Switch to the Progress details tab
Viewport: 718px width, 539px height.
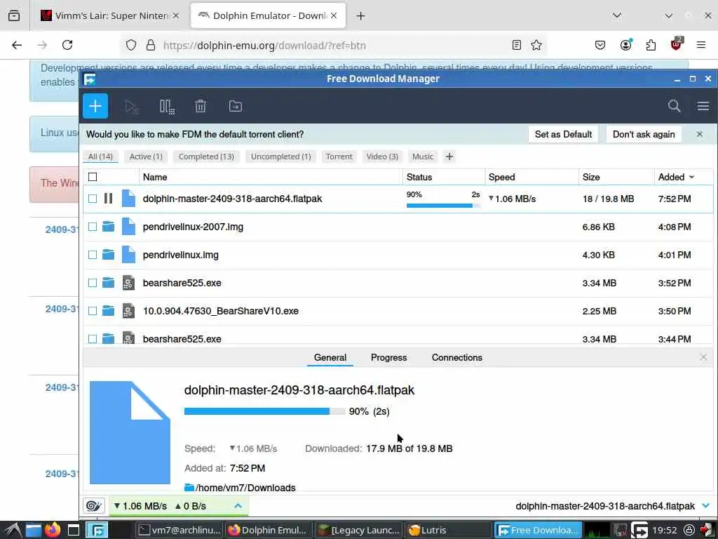[388, 357]
